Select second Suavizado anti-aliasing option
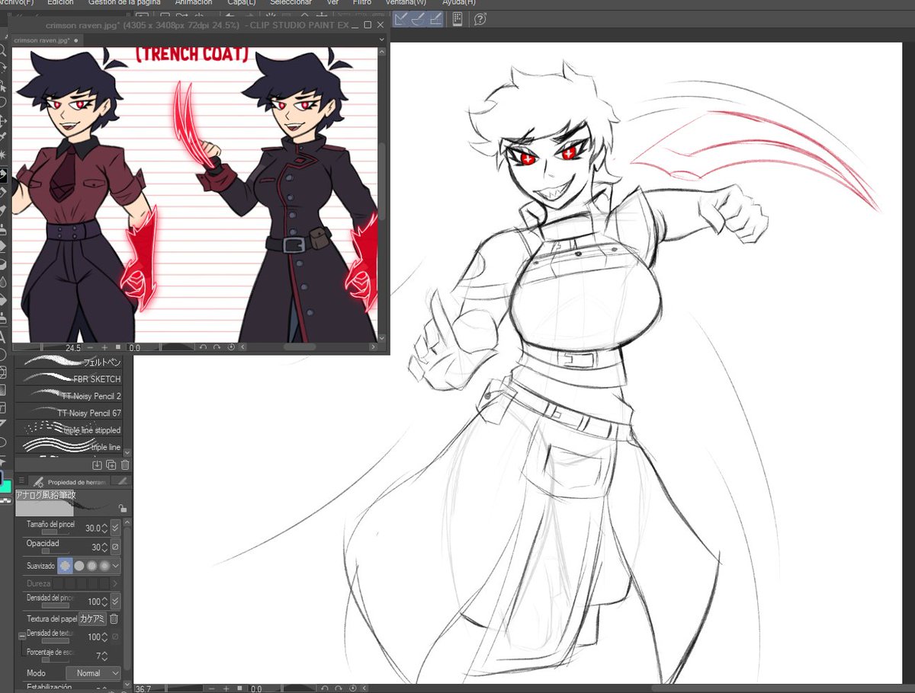The width and height of the screenshot is (915, 693). (x=79, y=566)
